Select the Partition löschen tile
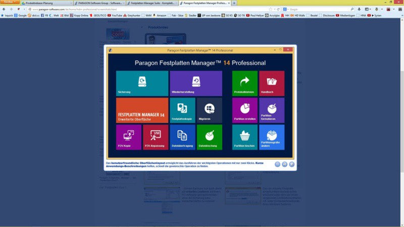Image resolution: width=404 pixels, height=227 pixels. (244, 137)
